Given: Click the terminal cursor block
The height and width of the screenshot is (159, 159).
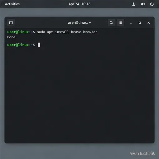Looking at the screenshot, I should [39, 45].
